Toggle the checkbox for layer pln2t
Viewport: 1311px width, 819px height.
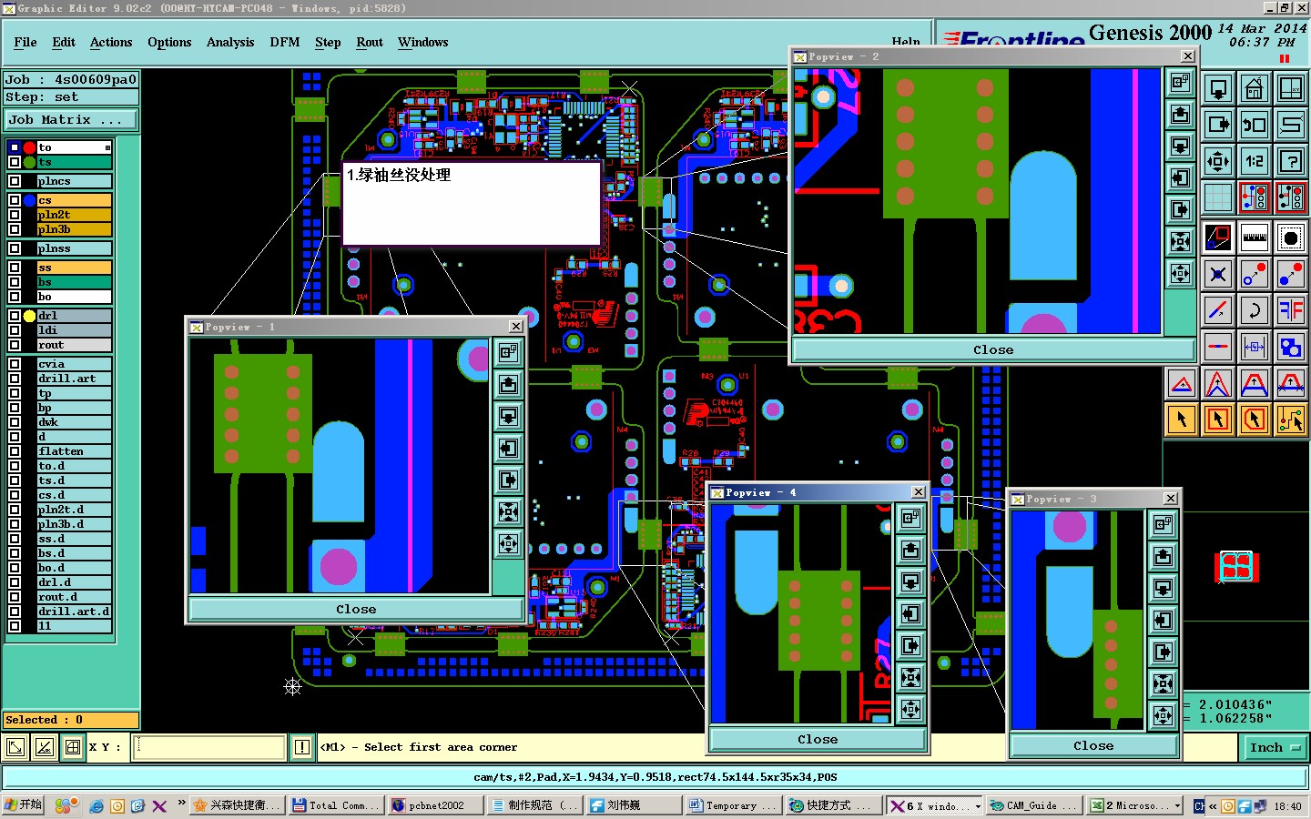pyautogui.click(x=15, y=215)
